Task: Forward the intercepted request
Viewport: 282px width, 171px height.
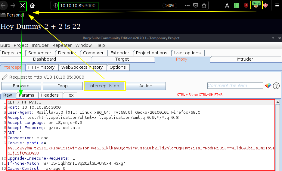Action: 21,86
